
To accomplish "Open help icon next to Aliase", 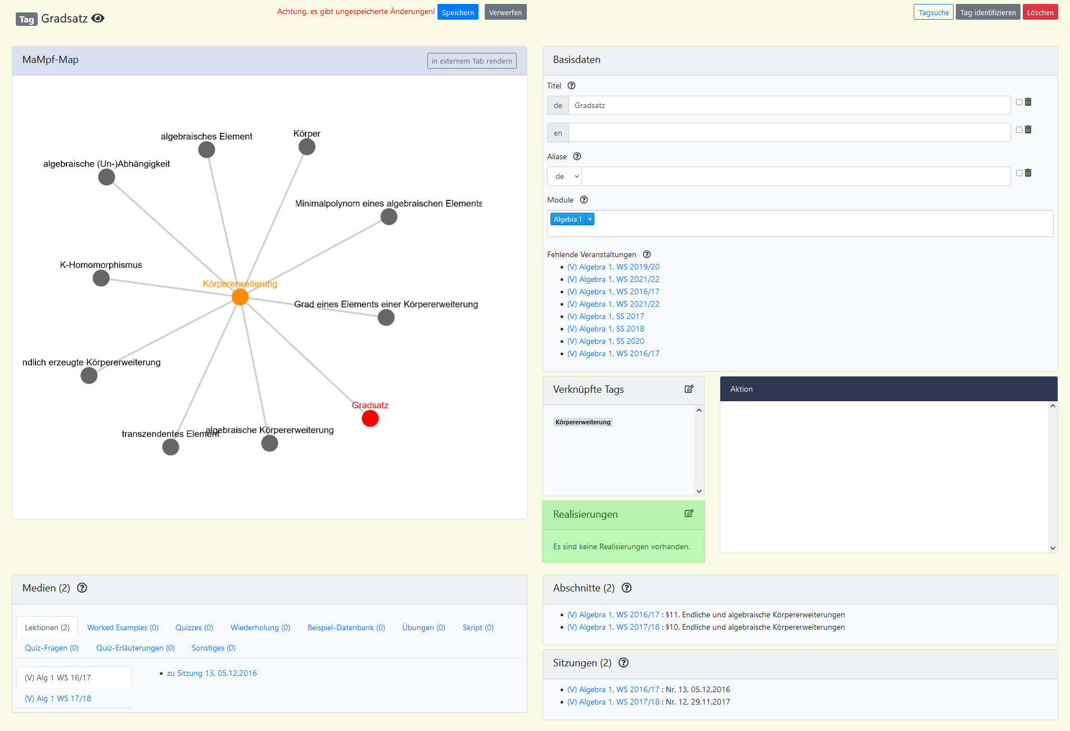I will click(577, 156).
